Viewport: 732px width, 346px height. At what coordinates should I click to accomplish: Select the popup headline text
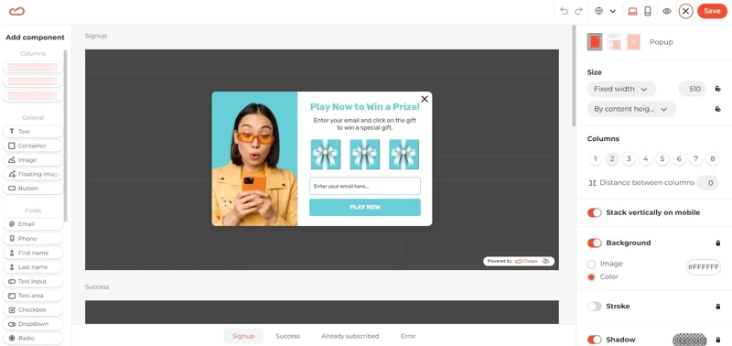[x=364, y=107]
